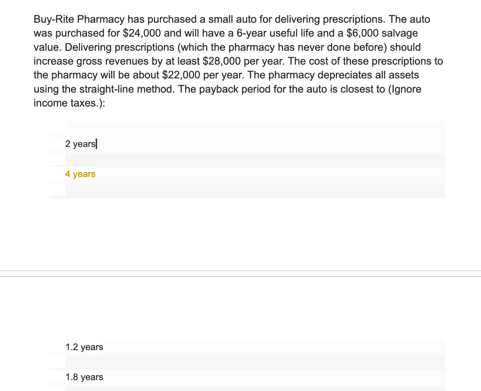Screen dimensions: 481x391
Task: Click the grey row between "1.2 years" and "1.8 years"
Action: tap(254, 362)
